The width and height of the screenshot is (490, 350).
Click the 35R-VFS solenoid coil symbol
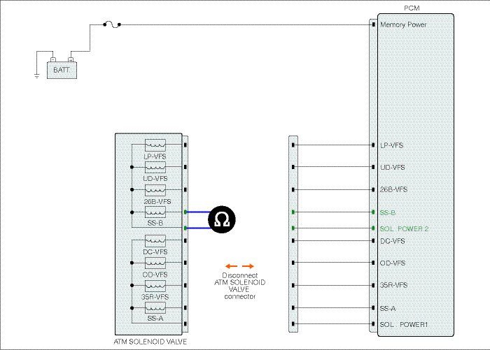[x=155, y=286]
